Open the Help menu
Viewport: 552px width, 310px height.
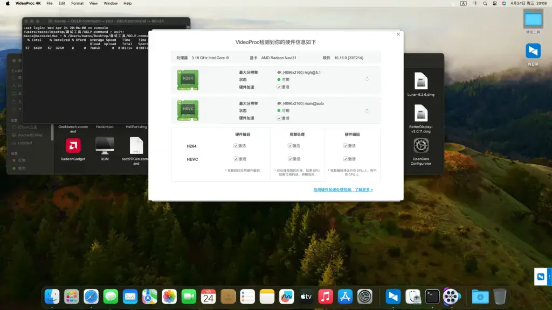coord(127,3)
